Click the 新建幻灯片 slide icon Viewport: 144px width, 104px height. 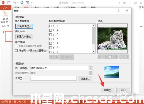coord(5,14)
